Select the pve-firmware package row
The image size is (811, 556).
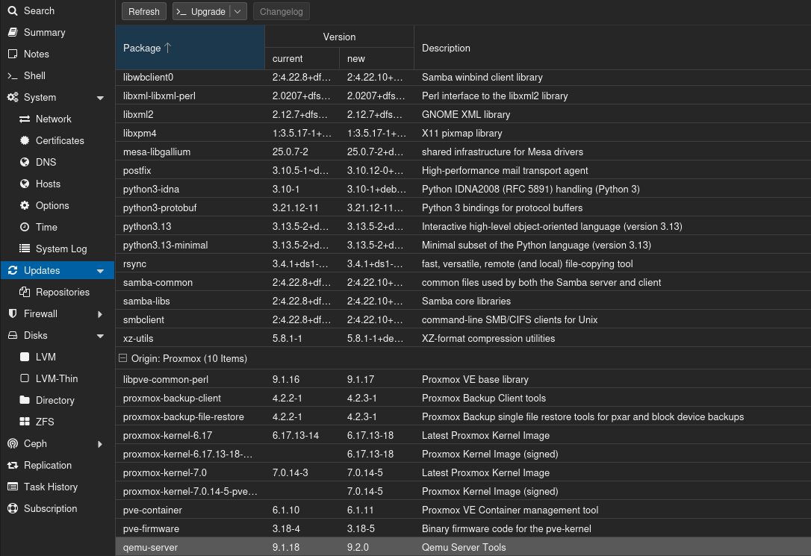tap(463, 528)
